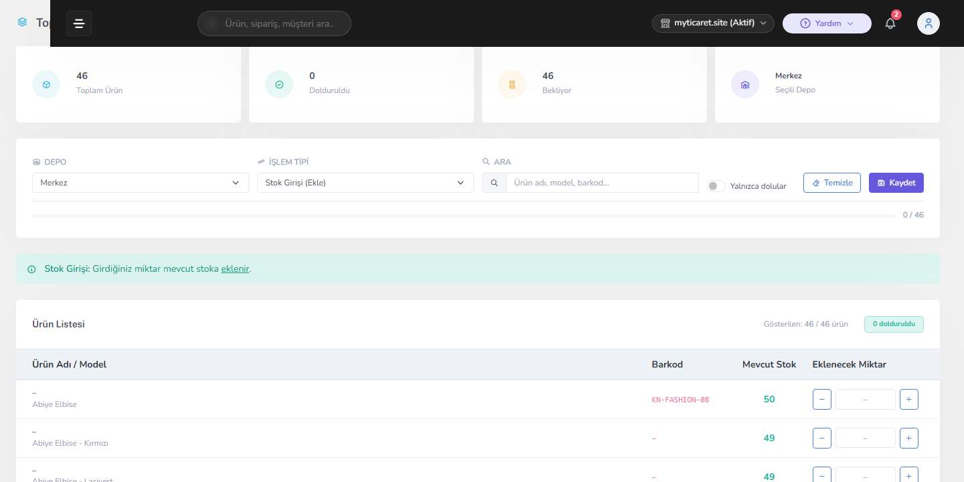Click the Temizle clear button
This screenshot has height=482, width=964.
tap(832, 183)
